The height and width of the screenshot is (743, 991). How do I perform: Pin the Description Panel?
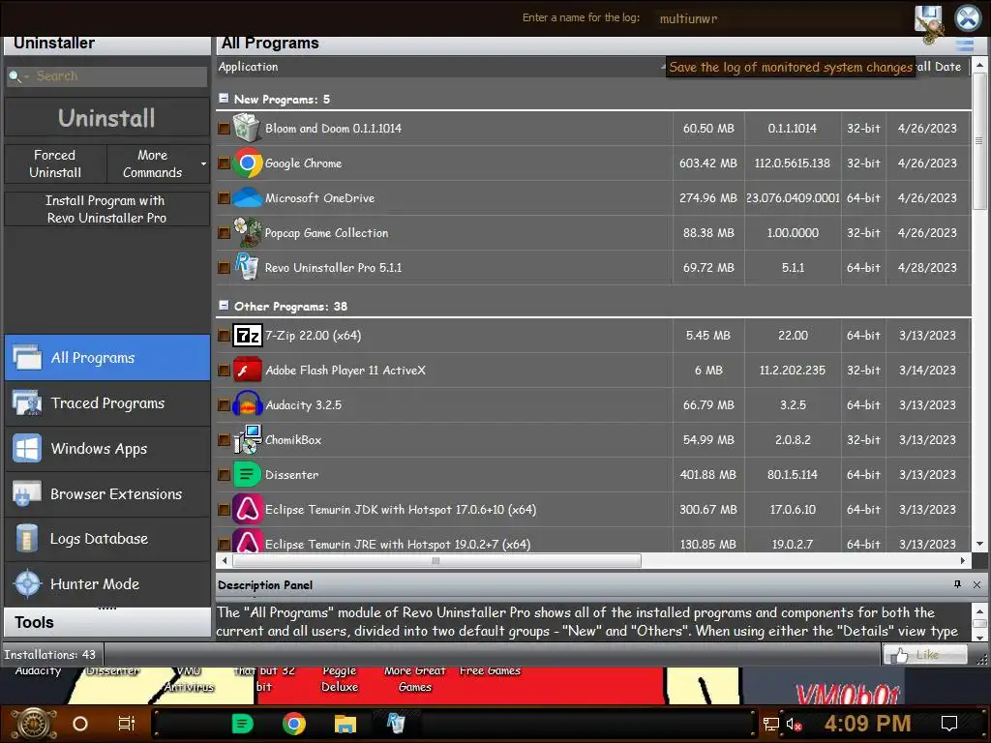pyautogui.click(x=957, y=584)
